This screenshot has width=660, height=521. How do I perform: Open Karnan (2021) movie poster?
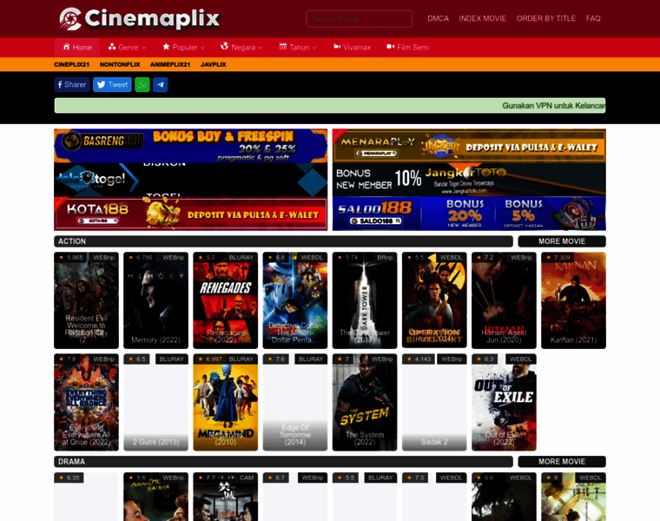(574, 300)
